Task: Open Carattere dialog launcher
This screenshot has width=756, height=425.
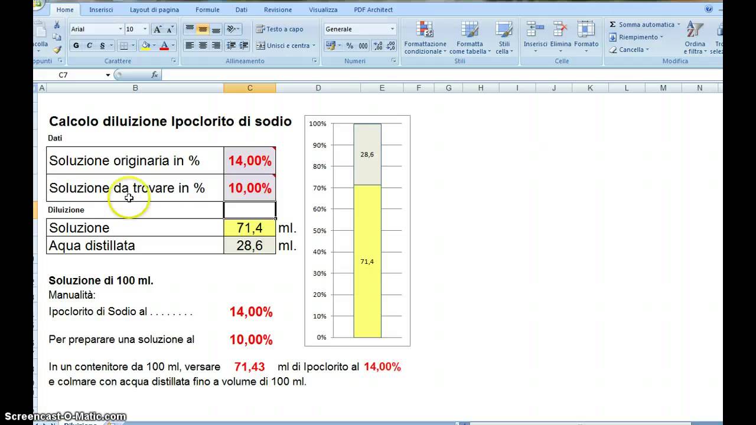Action: pyautogui.click(x=174, y=61)
